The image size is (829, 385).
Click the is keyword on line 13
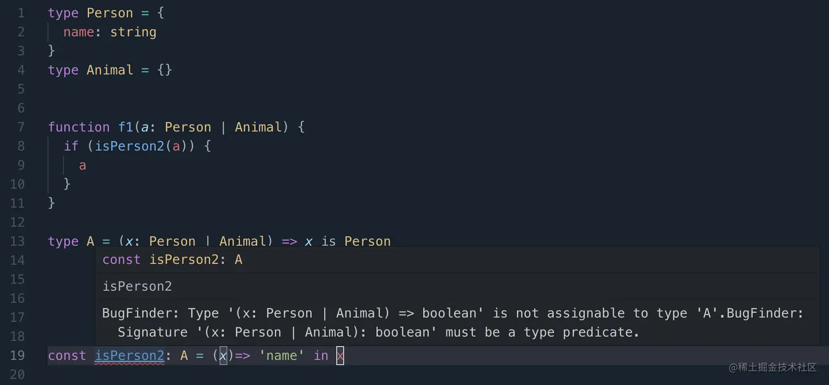tap(328, 241)
